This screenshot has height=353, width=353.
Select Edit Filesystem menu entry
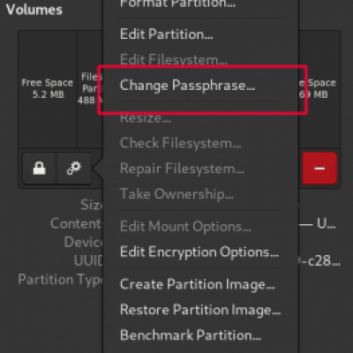pyautogui.click(x=174, y=60)
